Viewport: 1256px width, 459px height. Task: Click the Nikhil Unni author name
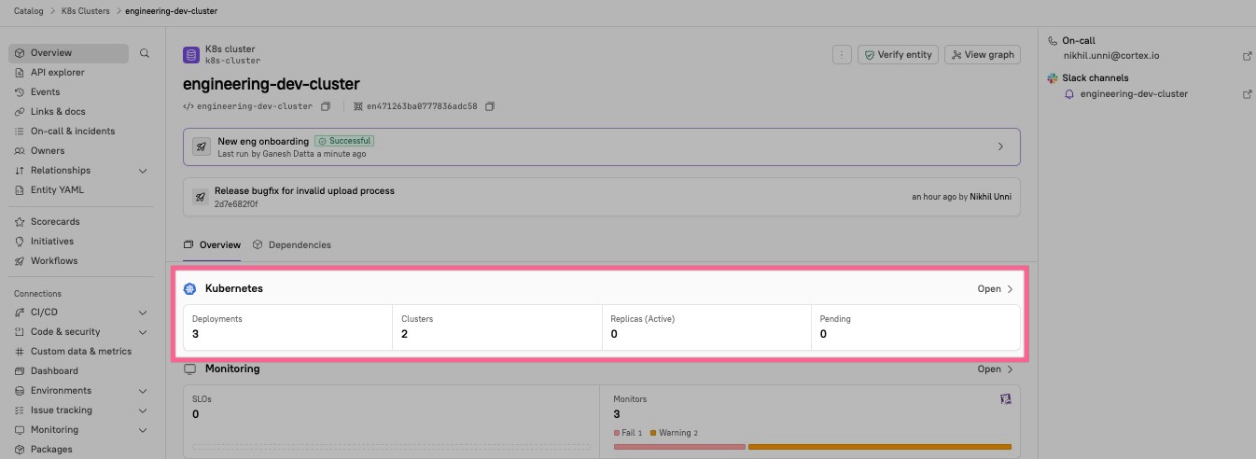tap(988, 197)
